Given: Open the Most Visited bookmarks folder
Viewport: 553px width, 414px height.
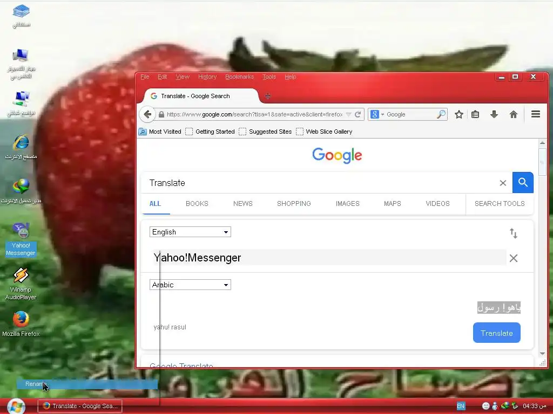Looking at the screenshot, I should coord(160,132).
